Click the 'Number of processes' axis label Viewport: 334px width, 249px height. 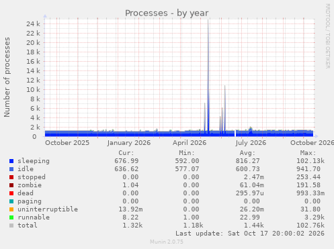click(7, 77)
